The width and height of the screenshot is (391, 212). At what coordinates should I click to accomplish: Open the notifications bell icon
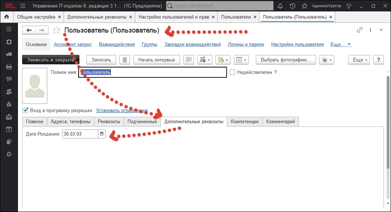(x=280, y=6)
